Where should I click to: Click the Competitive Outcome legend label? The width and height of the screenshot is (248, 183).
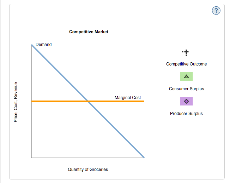(x=186, y=64)
